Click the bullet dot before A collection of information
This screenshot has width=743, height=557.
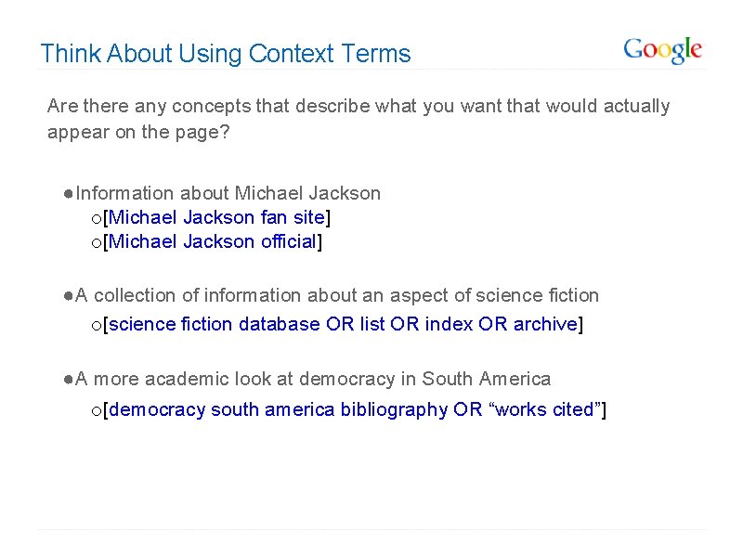pos(70,296)
